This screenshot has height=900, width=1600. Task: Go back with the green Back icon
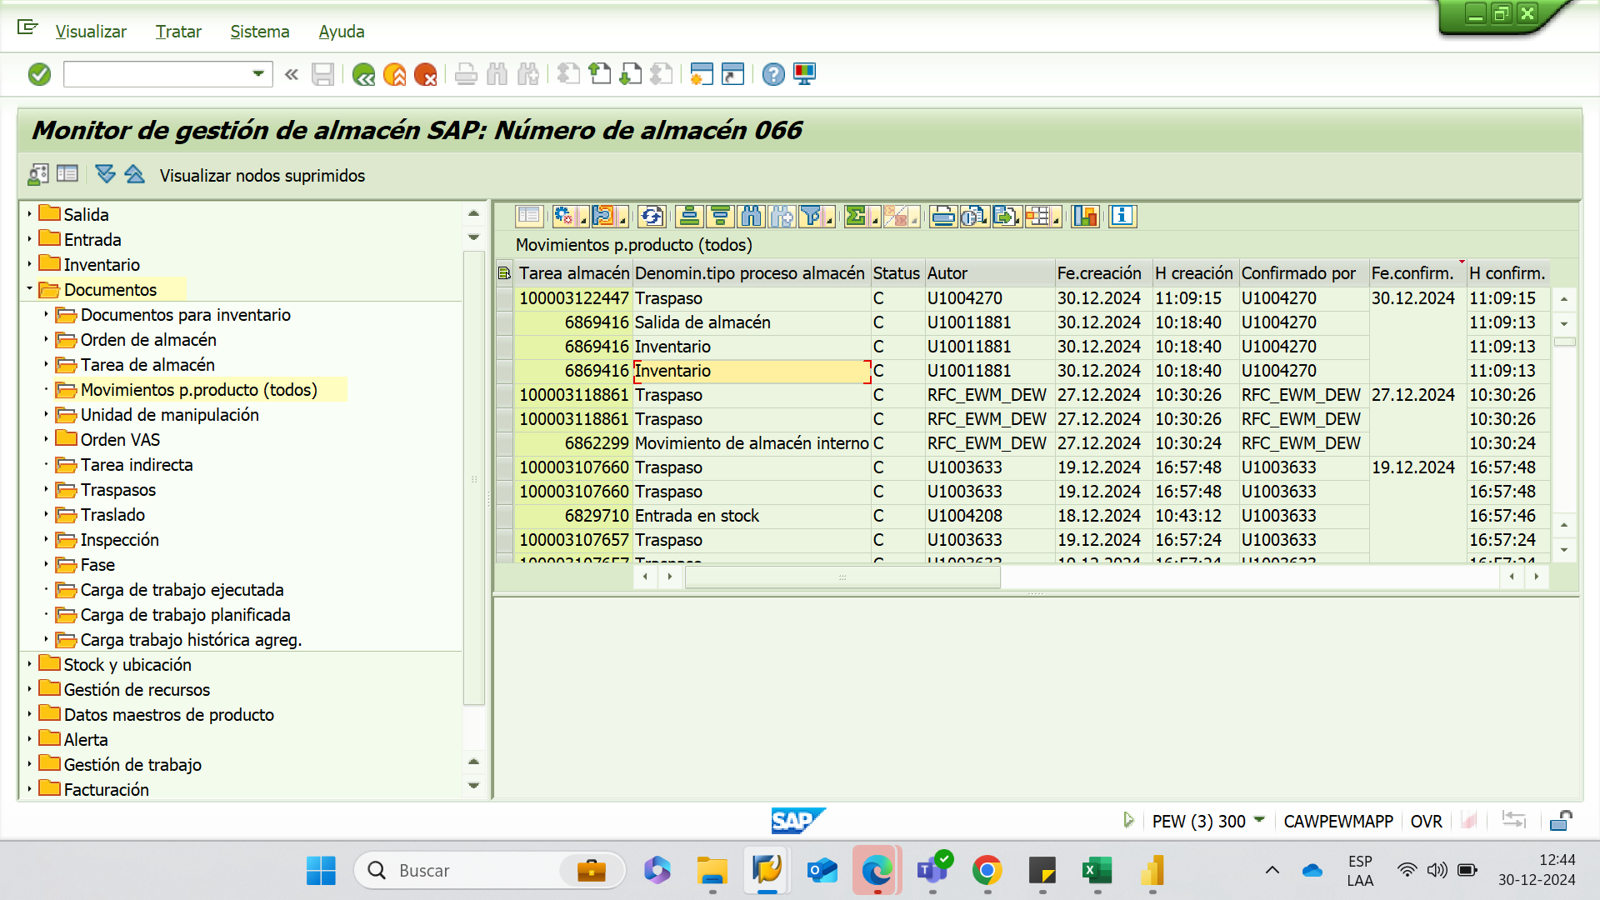coord(363,75)
